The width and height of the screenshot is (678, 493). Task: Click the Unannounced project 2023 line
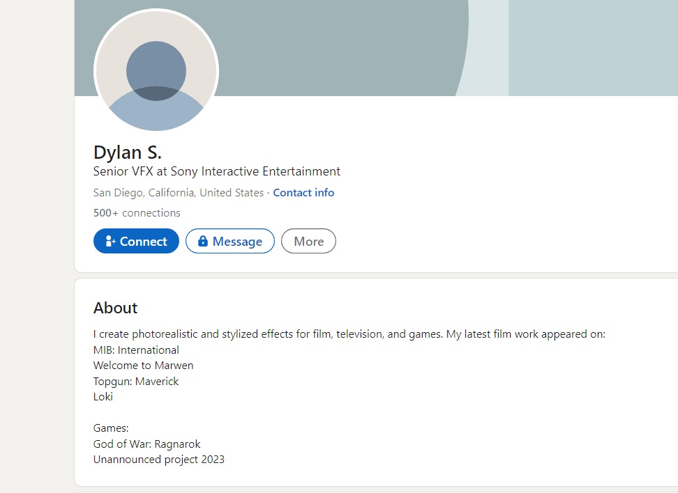[x=159, y=460]
